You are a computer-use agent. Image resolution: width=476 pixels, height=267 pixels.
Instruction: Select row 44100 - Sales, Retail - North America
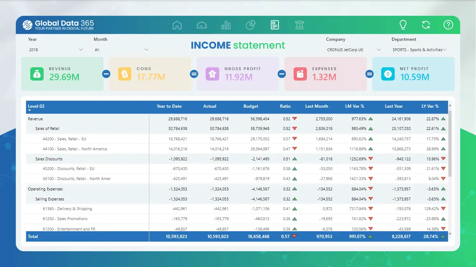click(237, 149)
